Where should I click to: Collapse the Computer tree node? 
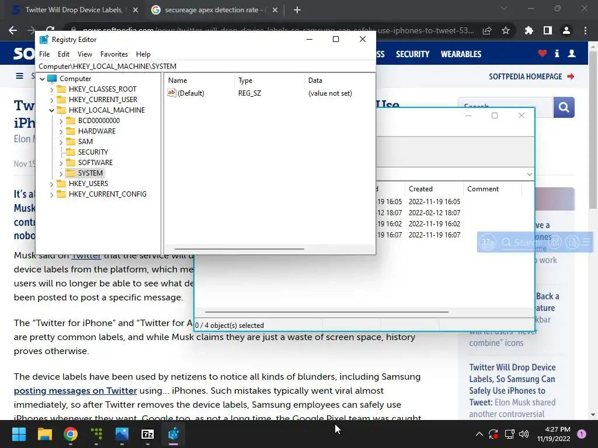[x=42, y=79]
